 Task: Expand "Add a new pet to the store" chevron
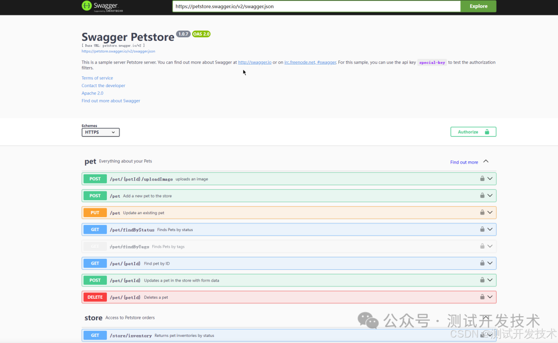(490, 195)
